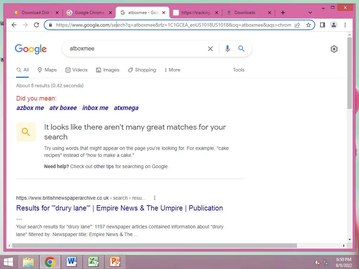Start a search by voice
The image size is (359, 269).
[227, 48]
